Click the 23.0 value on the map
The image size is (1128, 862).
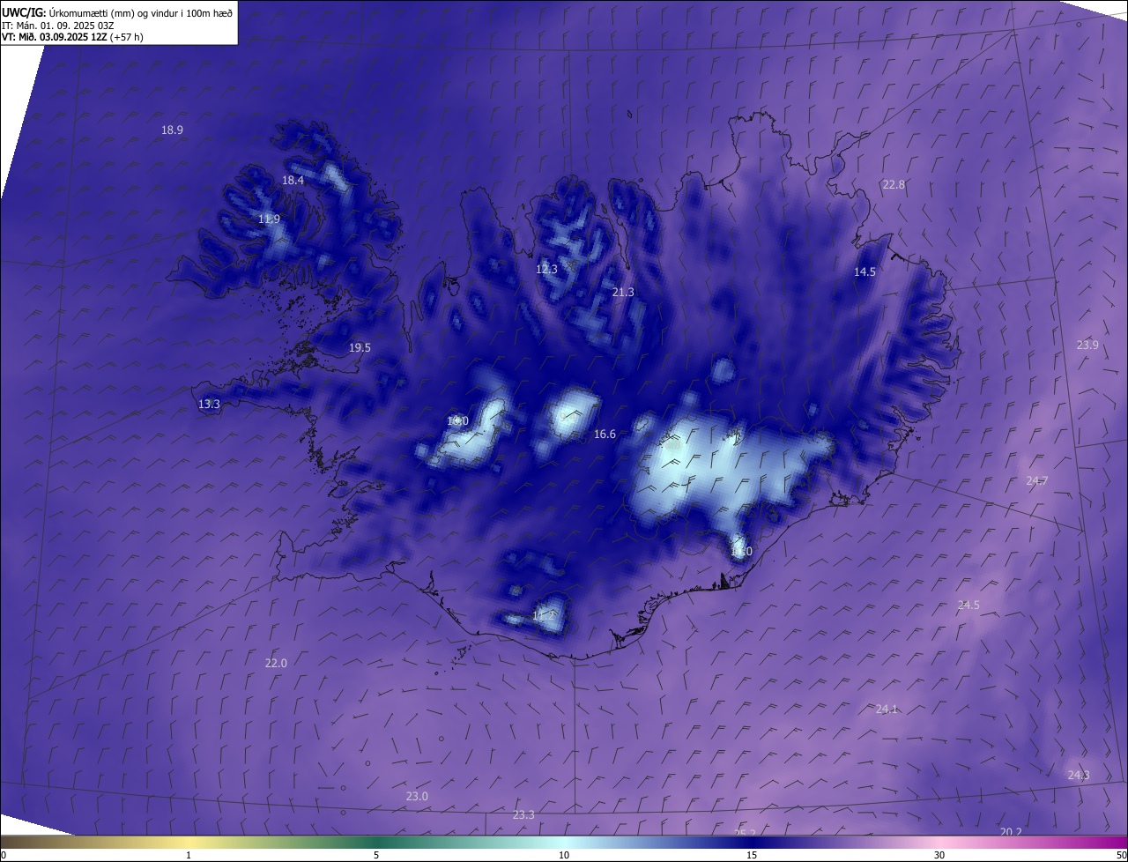(417, 796)
